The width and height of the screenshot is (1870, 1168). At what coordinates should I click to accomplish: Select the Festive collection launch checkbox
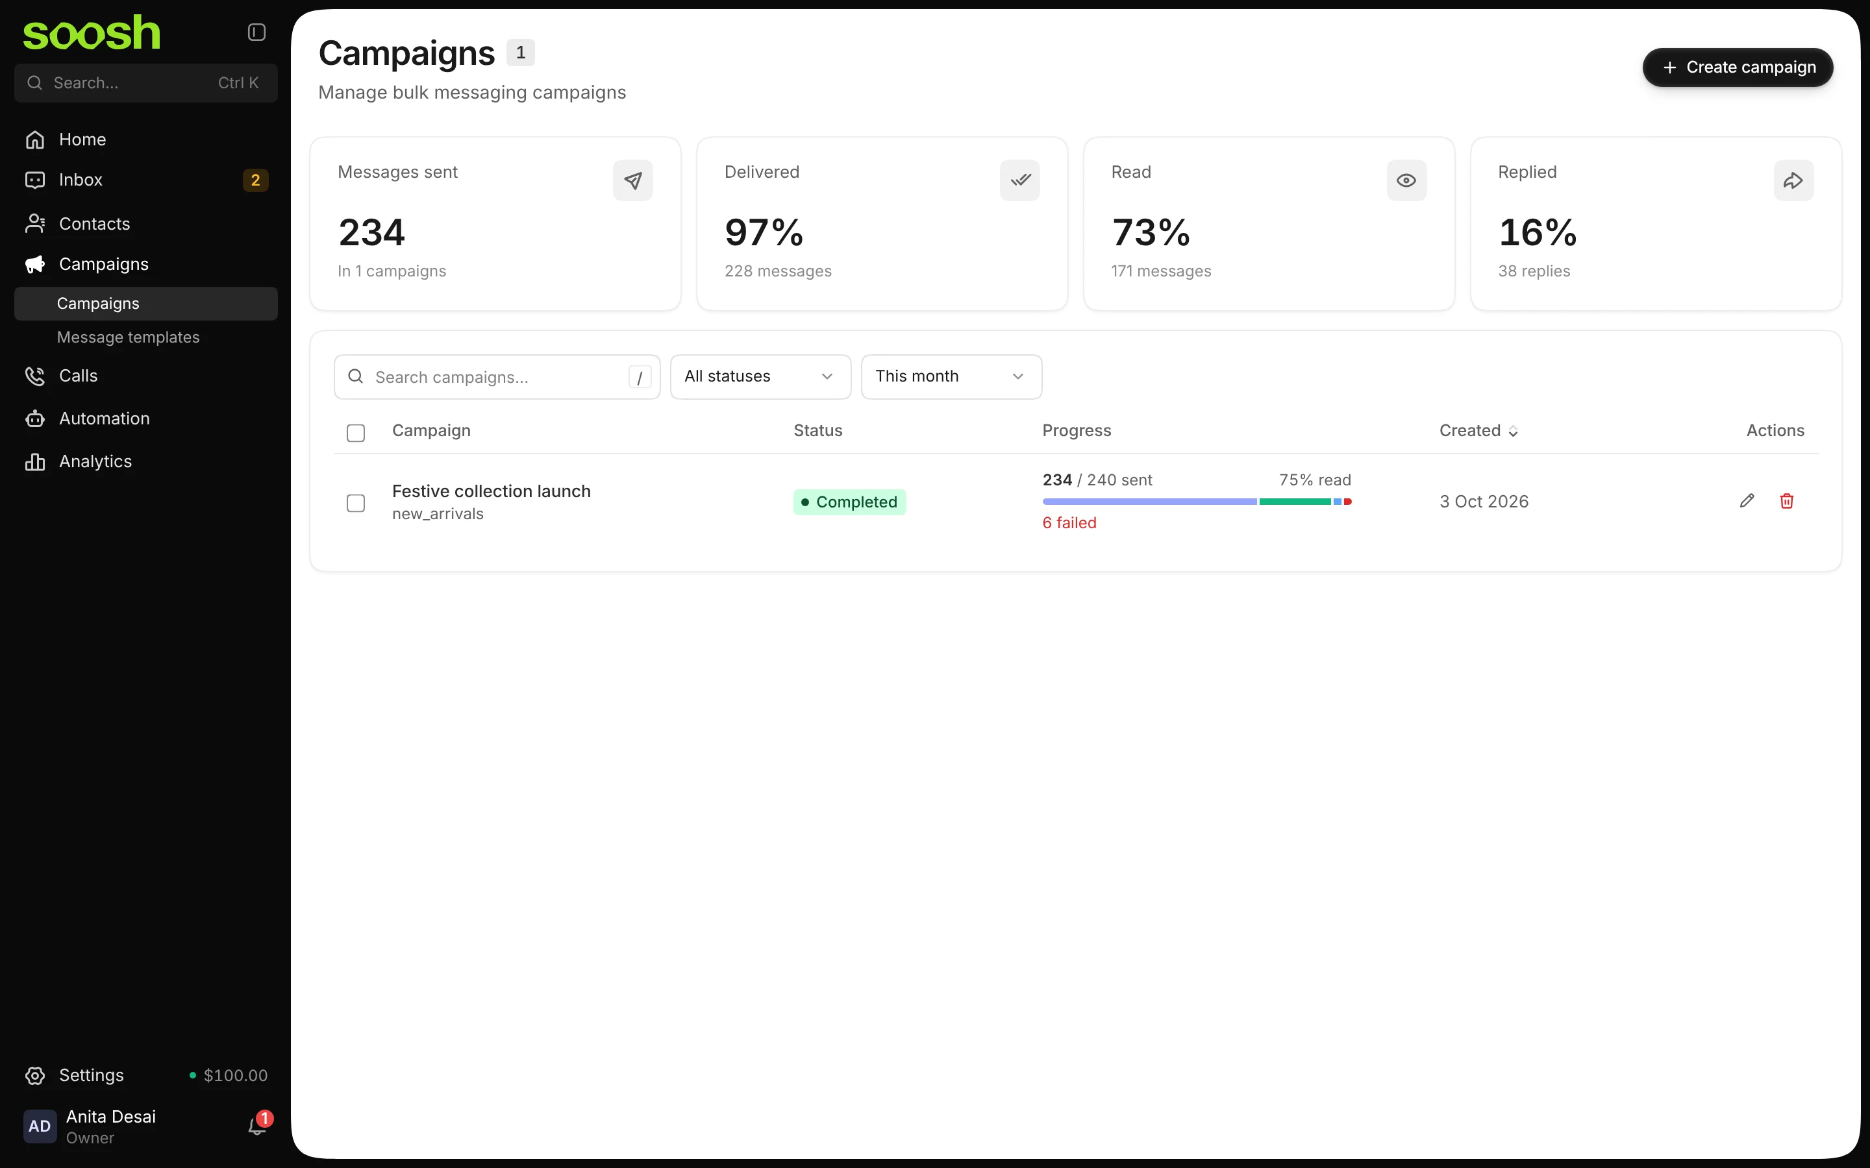tap(355, 503)
